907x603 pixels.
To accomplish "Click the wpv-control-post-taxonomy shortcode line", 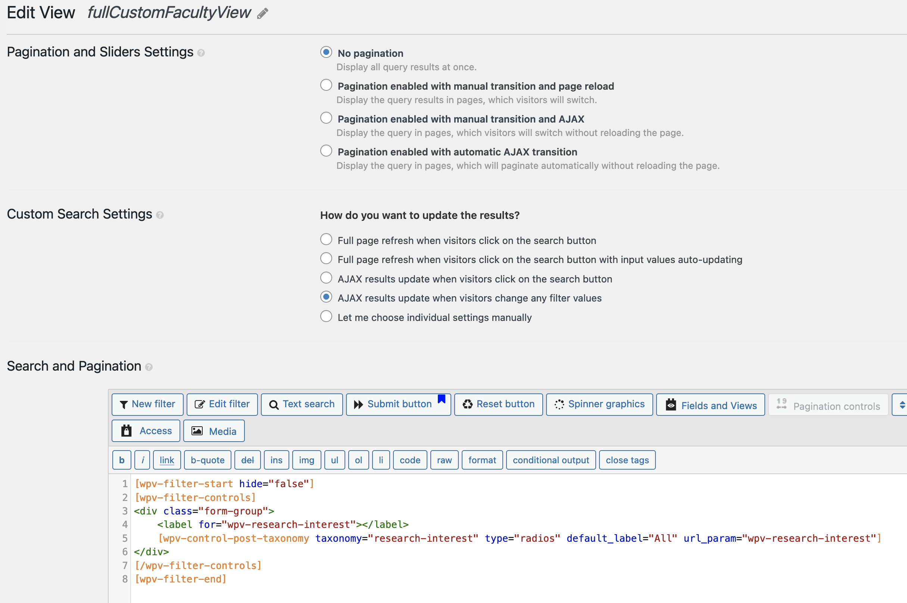I will click(520, 538).
